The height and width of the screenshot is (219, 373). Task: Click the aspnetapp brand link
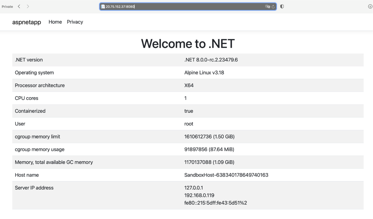[27, 22]
